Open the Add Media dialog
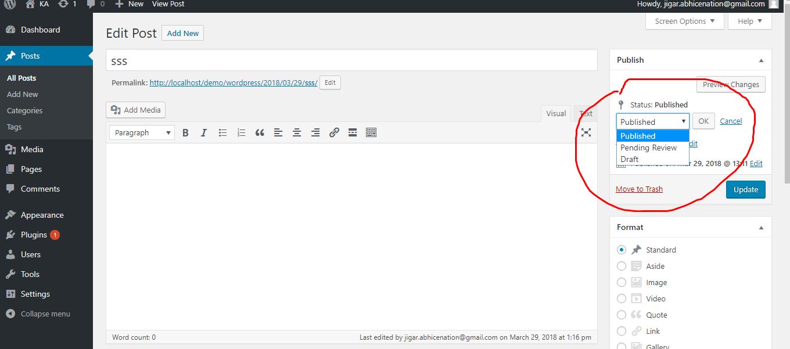 tap(135, 110)
